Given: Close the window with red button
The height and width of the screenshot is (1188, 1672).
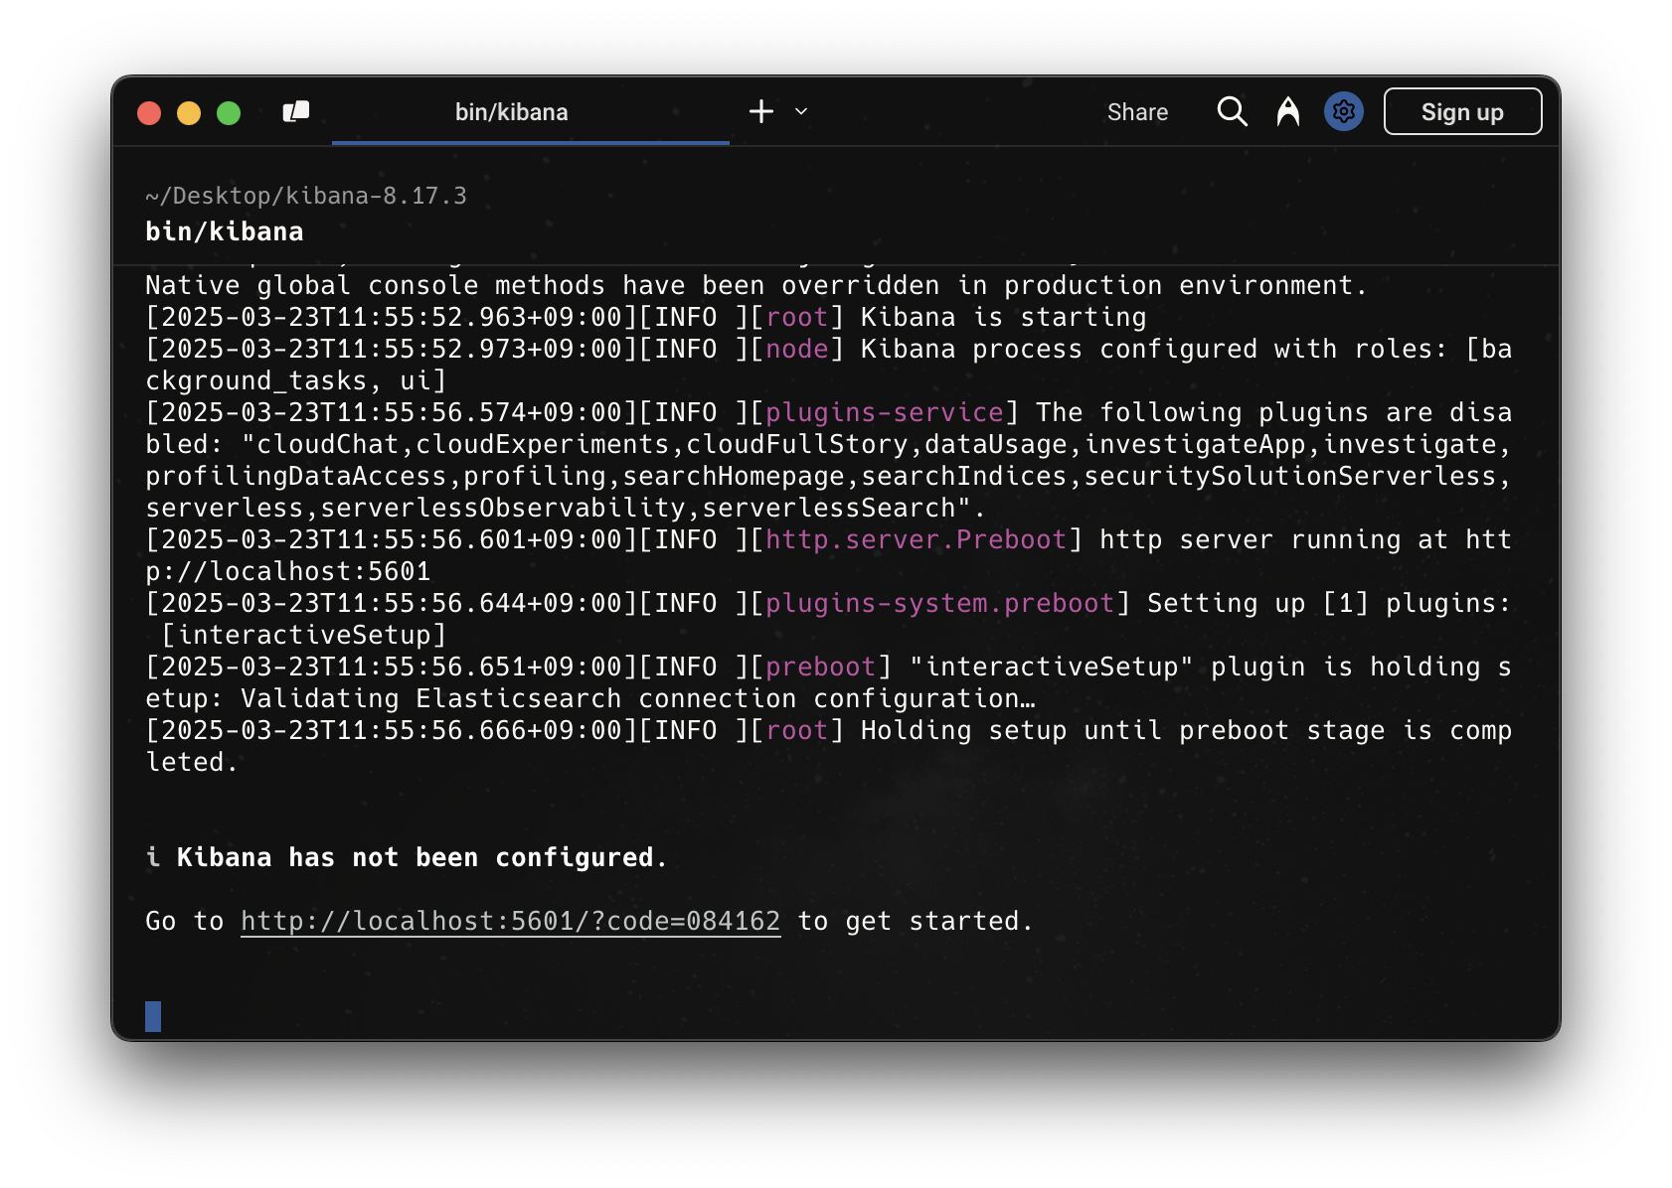Looking at the screenshot, I should [x=149, y=113].
